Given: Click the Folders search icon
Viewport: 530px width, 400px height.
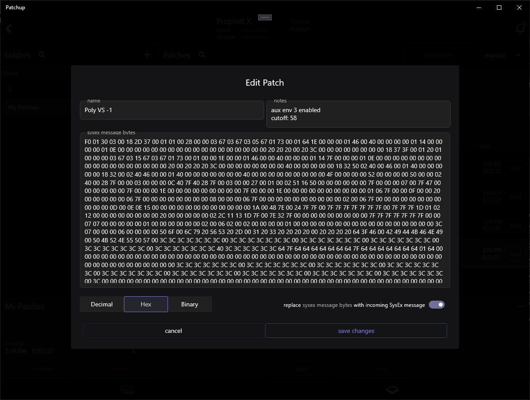Looking at the screenshot, I should tap(42, 55).
